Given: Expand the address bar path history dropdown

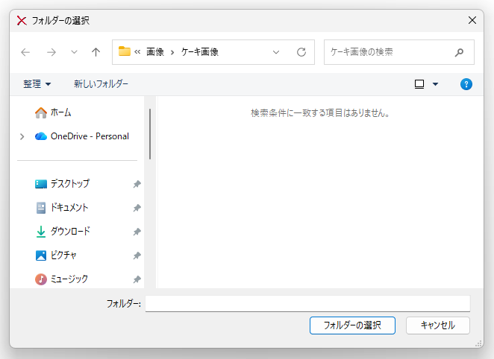Looking at the screenshot, I should (x=276, y=52).
